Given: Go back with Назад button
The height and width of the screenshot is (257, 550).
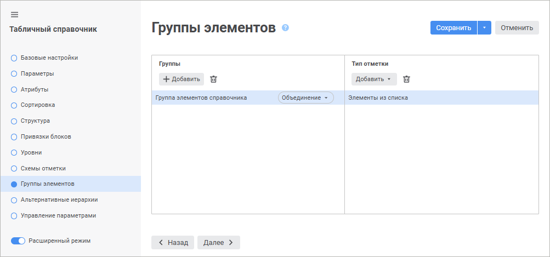Looking at the screenshot, I should point(173,242).
